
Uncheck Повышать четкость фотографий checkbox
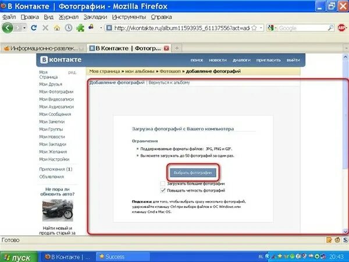coord(163,190)
